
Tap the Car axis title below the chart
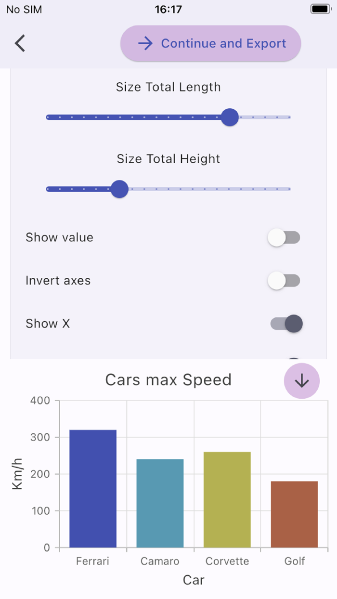(x=194, y=580)
